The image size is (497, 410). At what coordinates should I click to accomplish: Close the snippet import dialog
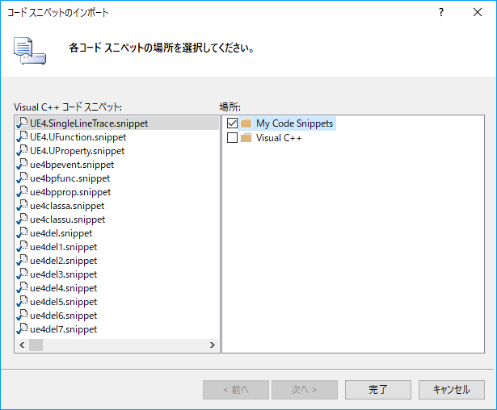[x=478, y=12]
